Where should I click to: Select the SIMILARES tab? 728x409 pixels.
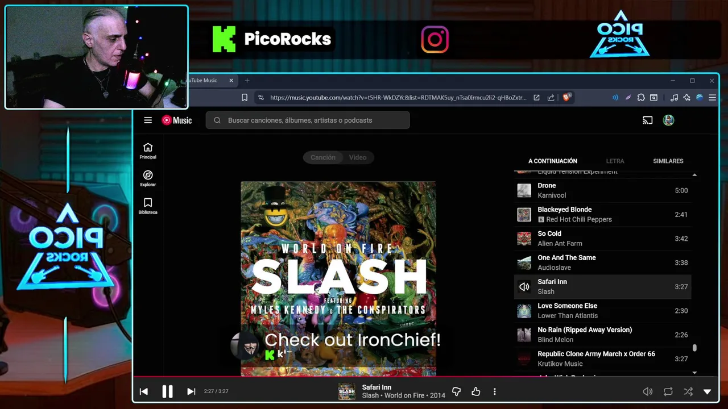[x=668, y=161]
